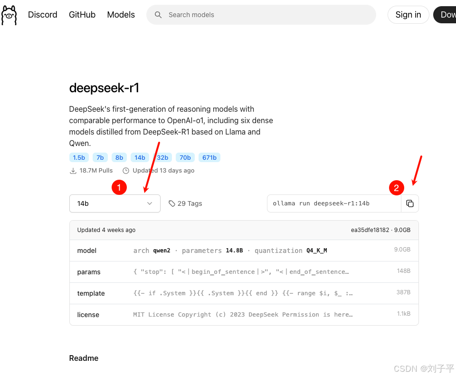Click the Download button in top right
This screenshot has width=456, height=377.
pyautogui.click(x=447, y=15)
